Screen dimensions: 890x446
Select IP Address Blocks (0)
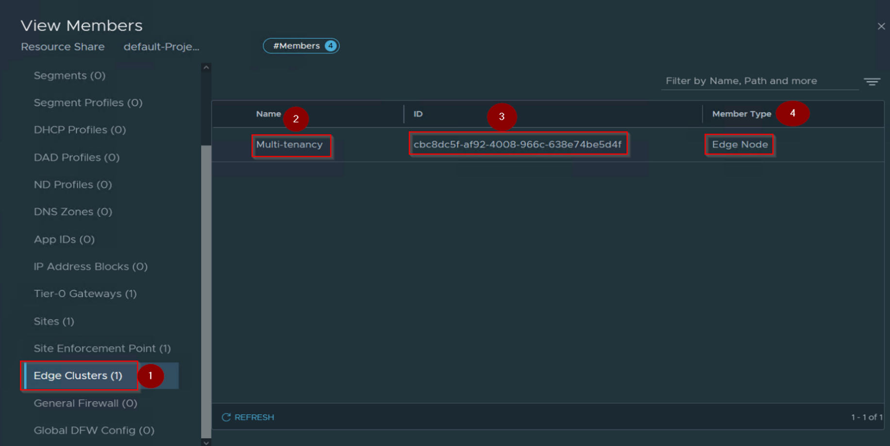click(x=90, y=267)
